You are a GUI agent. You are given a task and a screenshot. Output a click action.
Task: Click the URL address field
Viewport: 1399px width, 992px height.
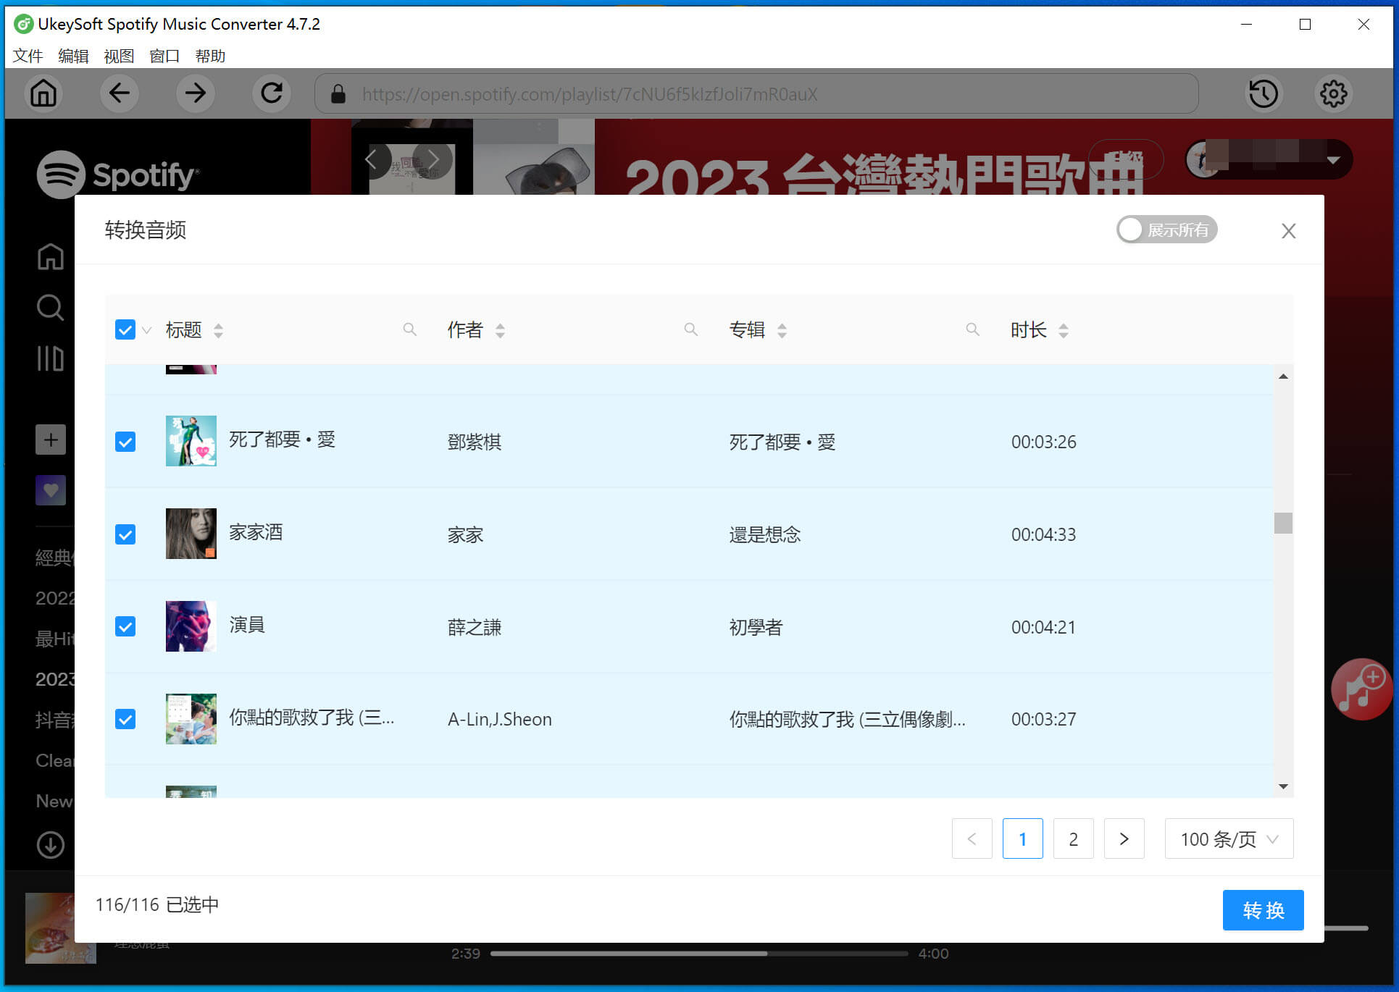(756, 94)
